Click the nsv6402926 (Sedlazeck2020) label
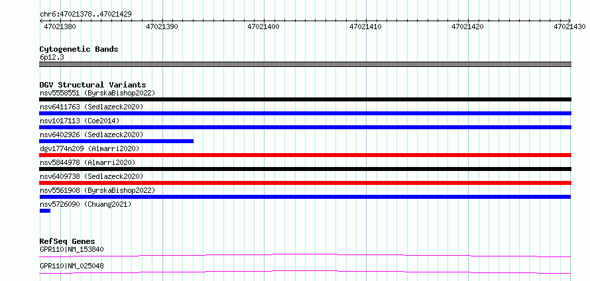This screenshot has width=590, height=281. coord(91,135)
